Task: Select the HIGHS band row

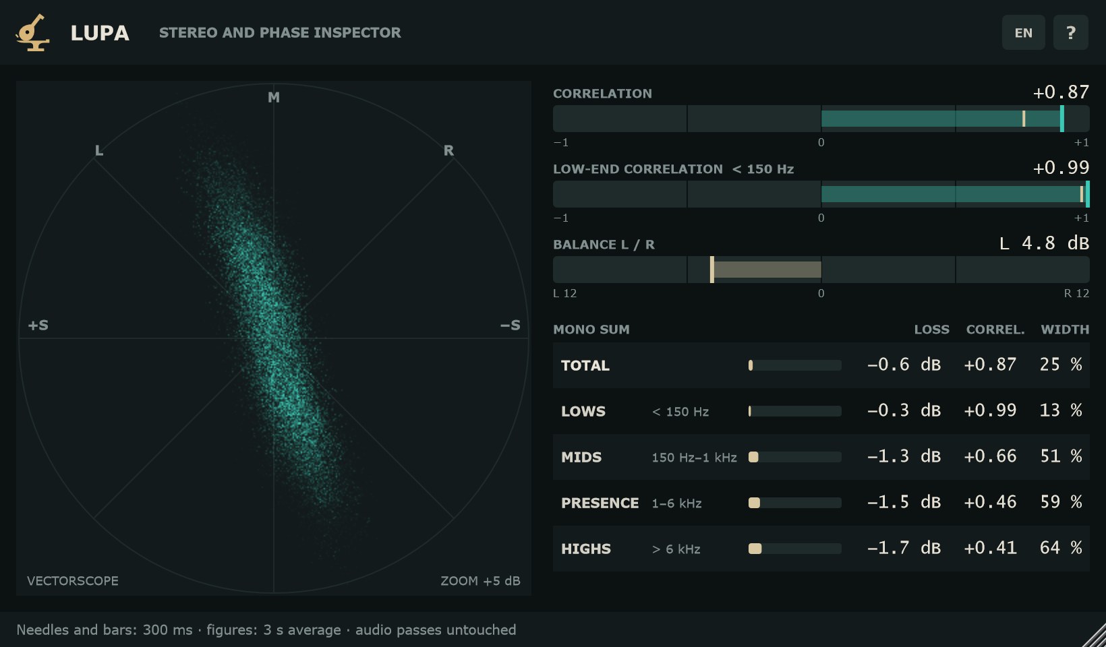Action: tap(821, 549)
